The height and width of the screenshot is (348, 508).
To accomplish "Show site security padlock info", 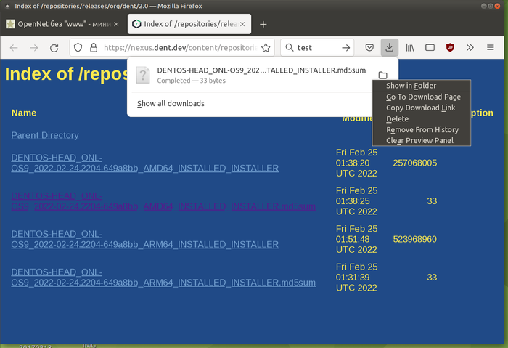I will pos(94,48).
